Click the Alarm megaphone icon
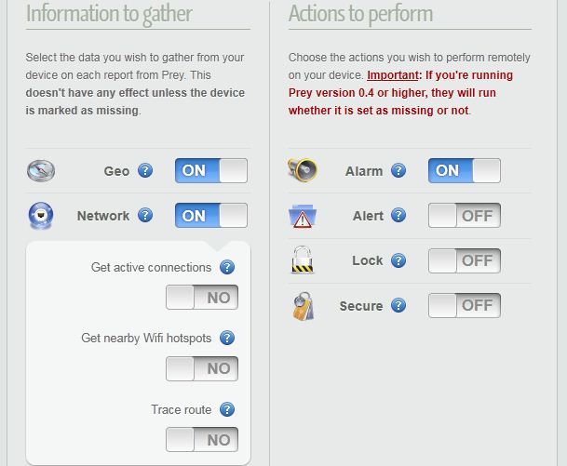The image size is (567, 466). [302, 170]
